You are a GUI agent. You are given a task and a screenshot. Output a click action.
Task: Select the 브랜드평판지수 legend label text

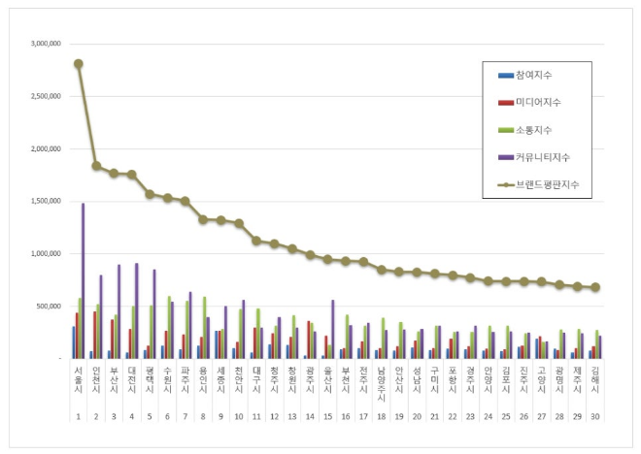pos(550,183)
